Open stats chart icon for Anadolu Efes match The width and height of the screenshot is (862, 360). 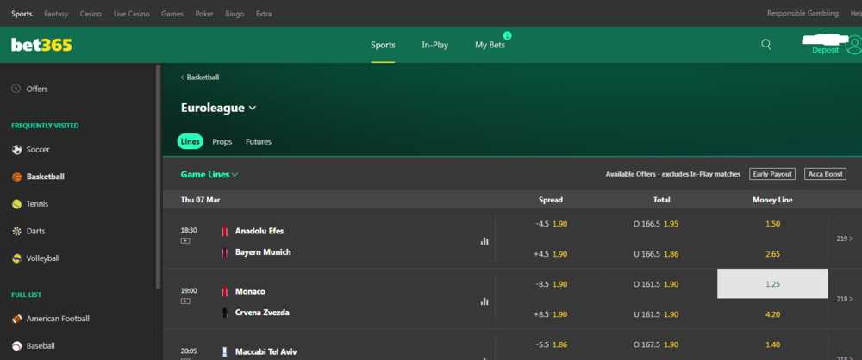[x=484, y=241]
